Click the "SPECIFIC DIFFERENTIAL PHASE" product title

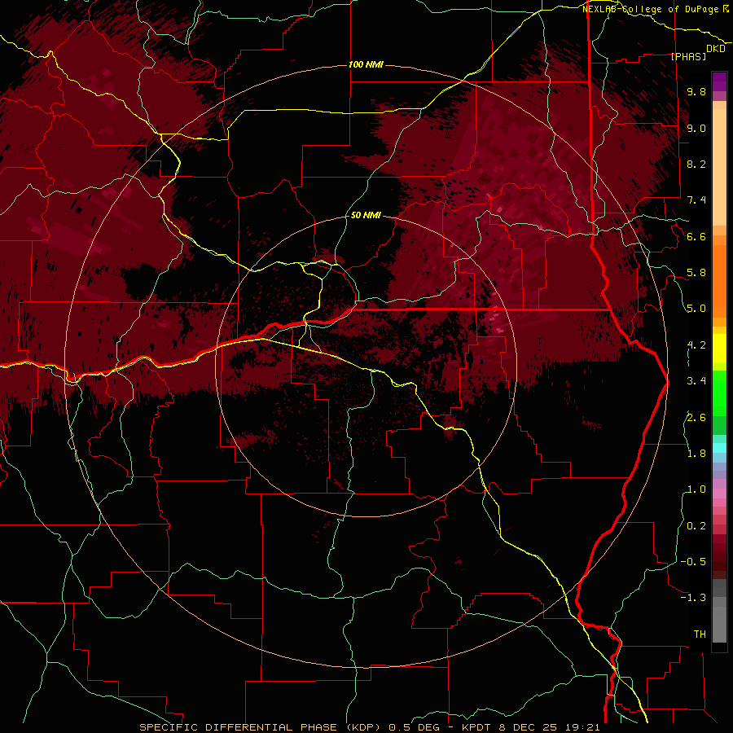238,727
